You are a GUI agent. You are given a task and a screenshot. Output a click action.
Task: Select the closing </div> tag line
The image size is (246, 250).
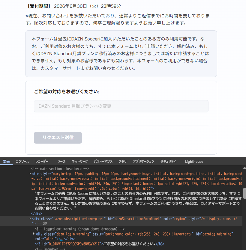[37, 213]
